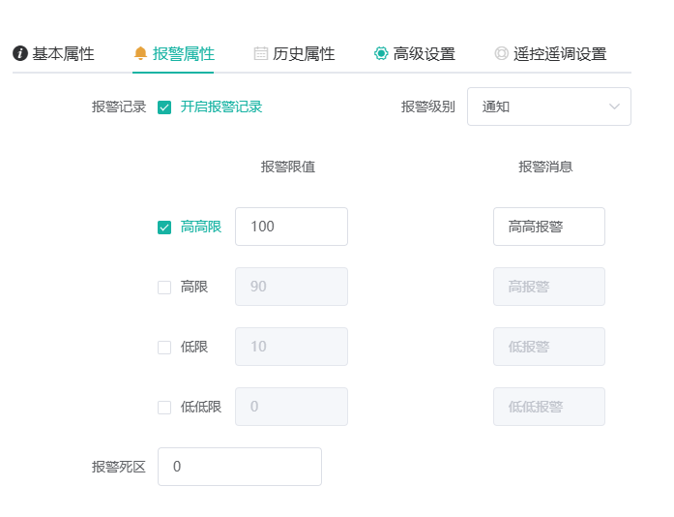The width and height of the screenshot is (674, 517).
Task: Click the chevron arrow in 报警级别 select
Action: coord(614,106)
